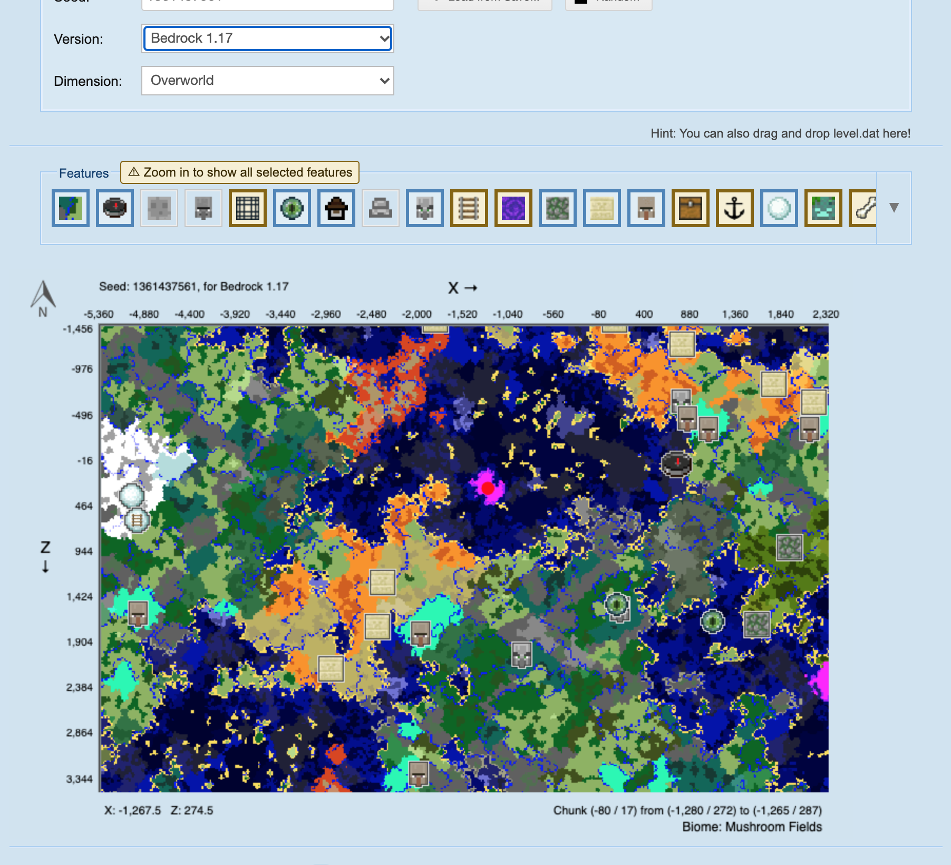
Task: Click the 'Dimension:' label
Action: coord(88,81)
